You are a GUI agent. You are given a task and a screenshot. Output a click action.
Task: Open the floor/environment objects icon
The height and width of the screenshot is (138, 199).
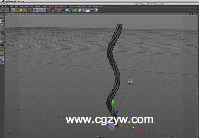point(88,11)
